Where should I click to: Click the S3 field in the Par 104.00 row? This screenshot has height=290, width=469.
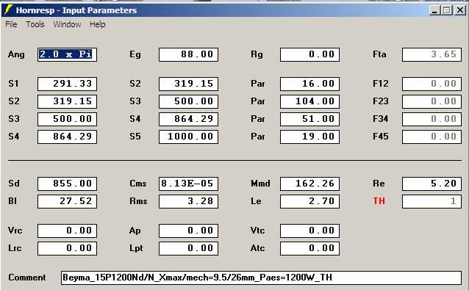tap(188, 101)
